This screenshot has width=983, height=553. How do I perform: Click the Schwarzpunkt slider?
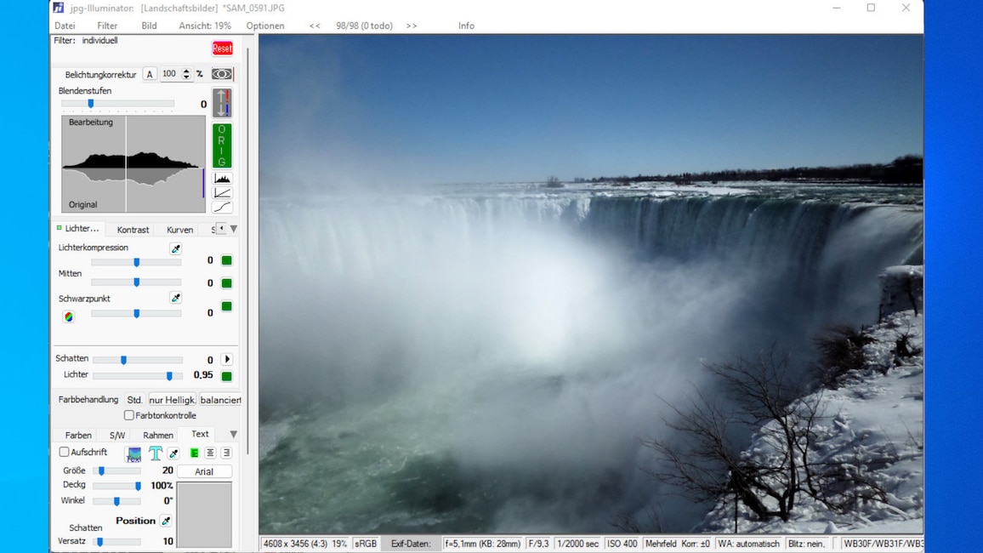pos(136,313)
